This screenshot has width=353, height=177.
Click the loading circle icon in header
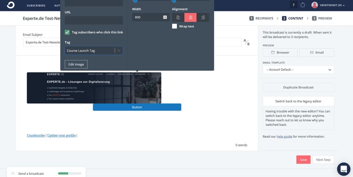303,5
